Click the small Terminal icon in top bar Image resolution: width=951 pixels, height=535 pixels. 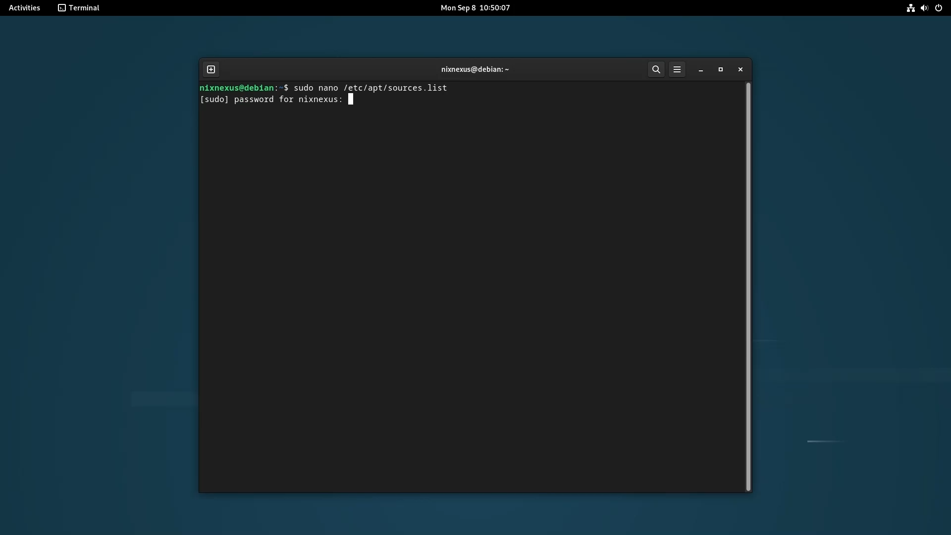click(x=62, y=8)
